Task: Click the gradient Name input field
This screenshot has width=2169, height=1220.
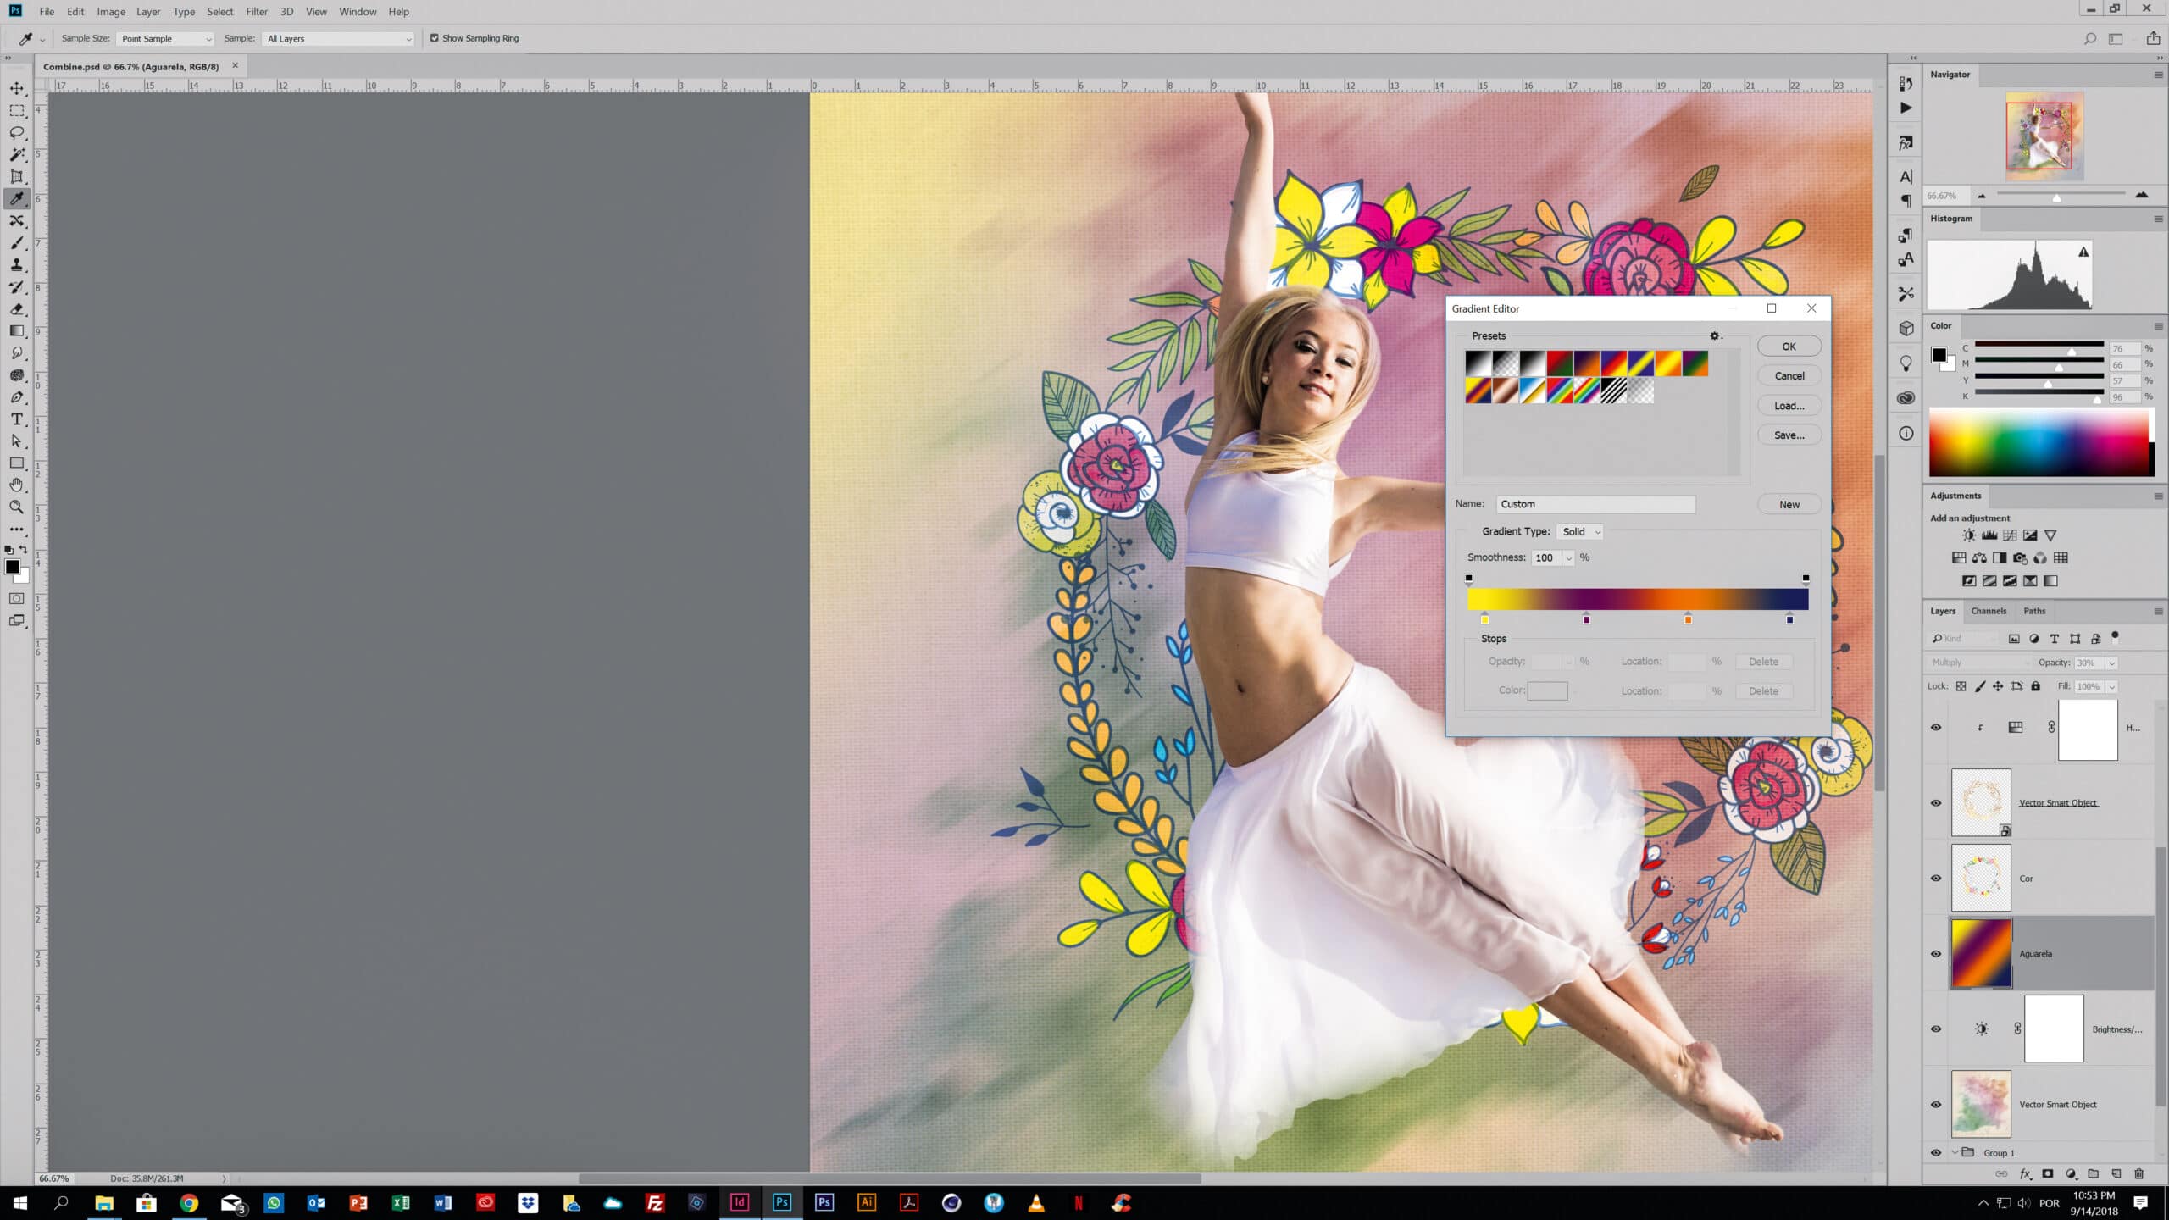Action: (1595, 505)
